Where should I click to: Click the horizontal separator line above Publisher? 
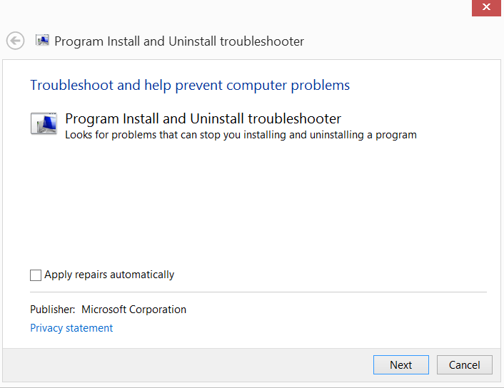tap(258, 292)
